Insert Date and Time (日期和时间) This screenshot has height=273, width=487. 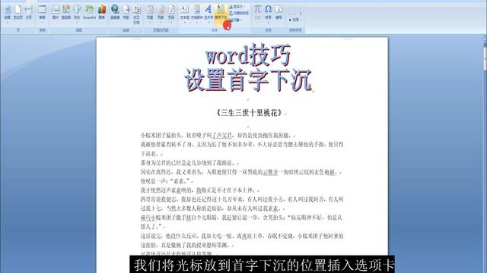[239, 14]
